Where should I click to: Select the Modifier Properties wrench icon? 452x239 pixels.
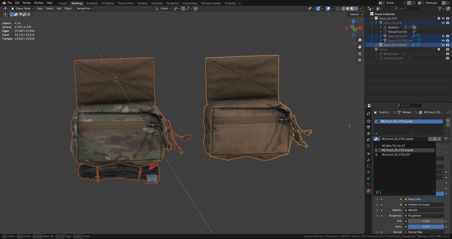[x=368, y=160]
